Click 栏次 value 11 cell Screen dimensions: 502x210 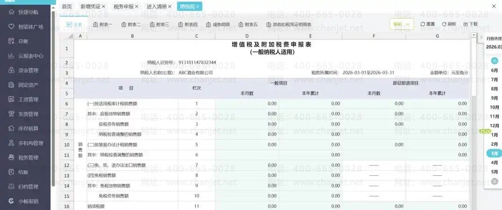coord(197,206)
